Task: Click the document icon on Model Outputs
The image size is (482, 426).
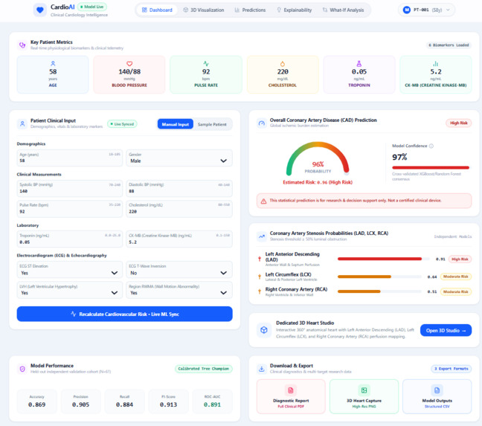Action: click(x=437, y=390)
